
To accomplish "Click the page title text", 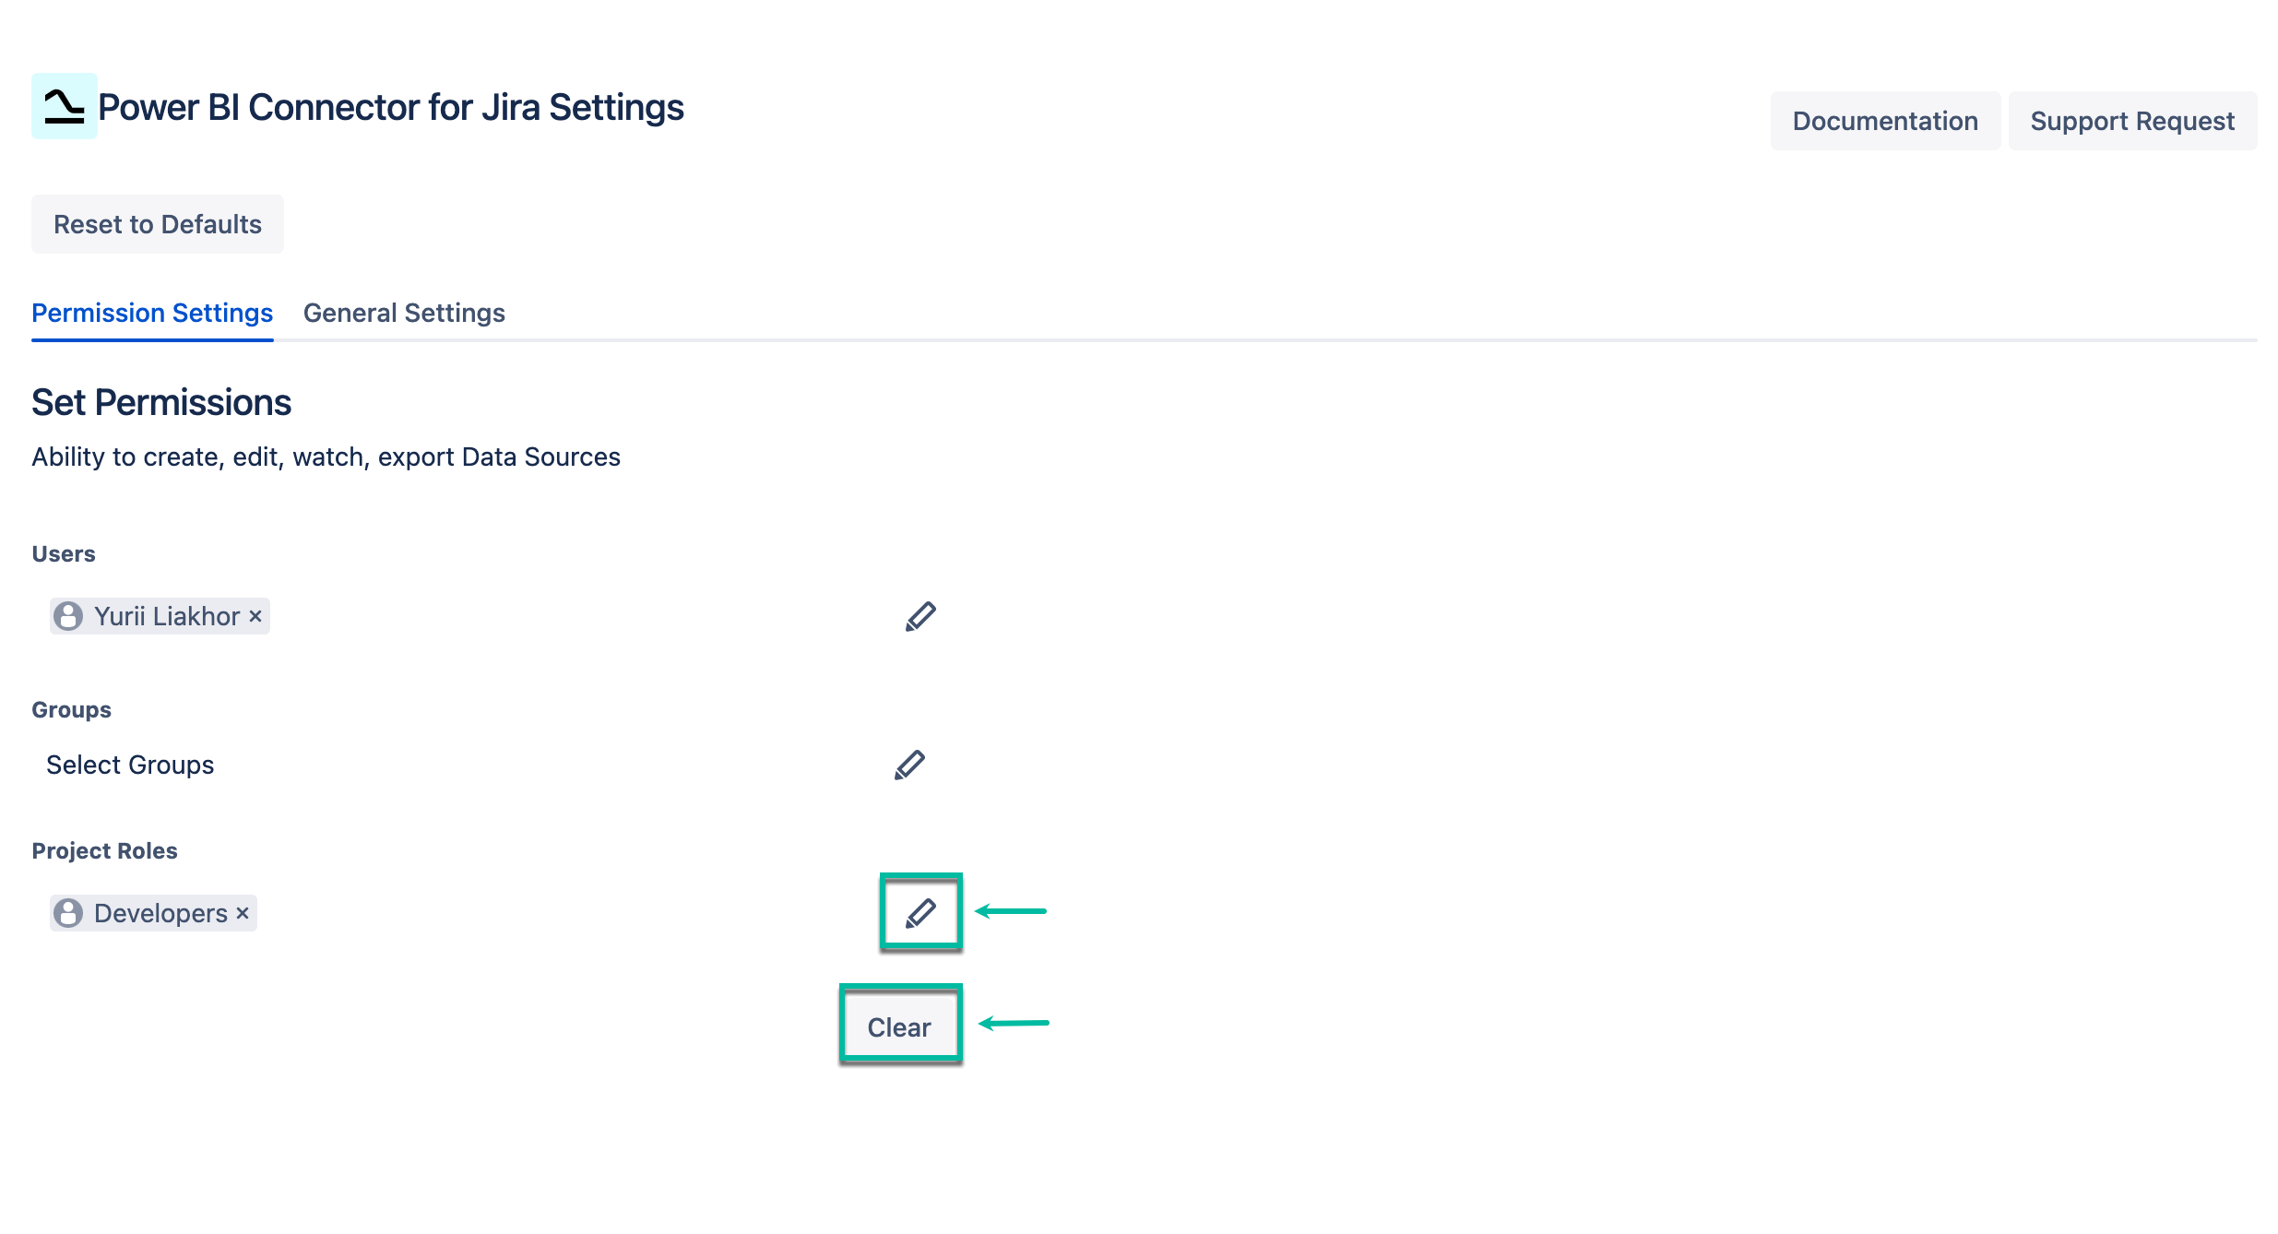I will 390,107.
